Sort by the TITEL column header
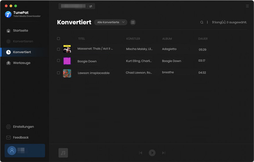The height and width of the screenshot is (162, 254). pyautogui.click(x=81, y=39)
